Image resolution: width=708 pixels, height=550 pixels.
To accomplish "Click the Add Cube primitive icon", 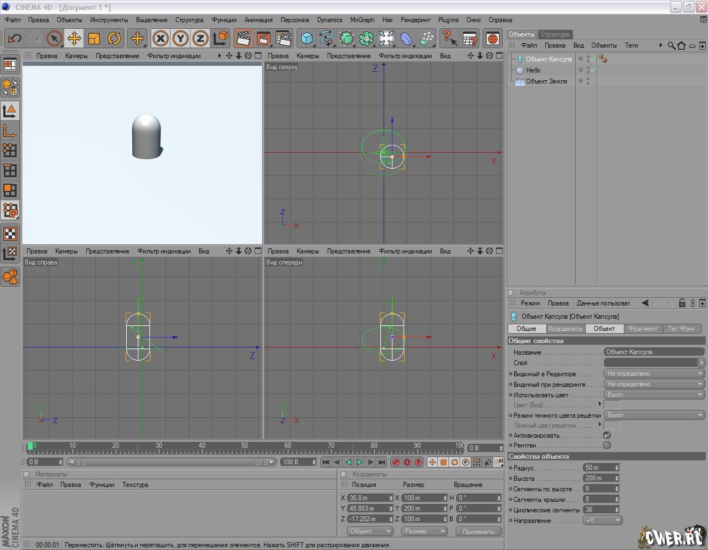I will (x=307, y=38).
